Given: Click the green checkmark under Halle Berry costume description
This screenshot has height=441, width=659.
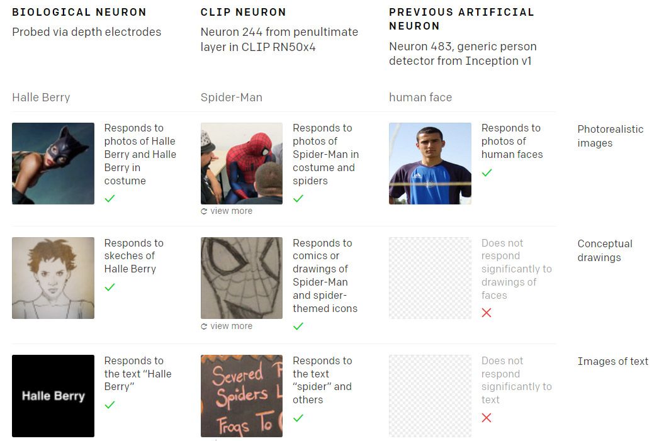Looking at the screenshot, I should [x=110, y=199].
